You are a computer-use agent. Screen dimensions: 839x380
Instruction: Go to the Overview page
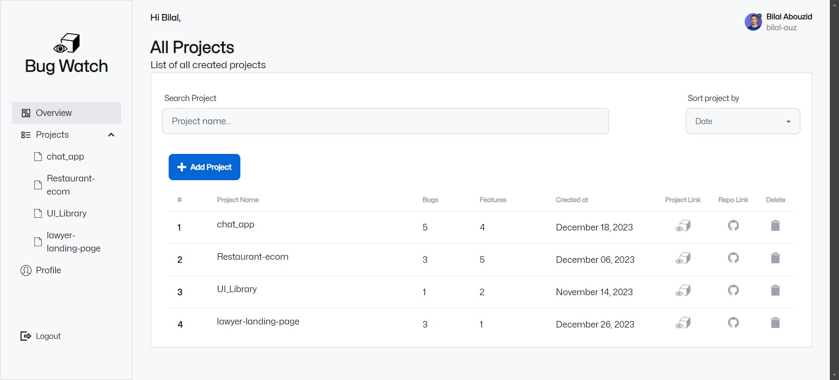[66, 113]
